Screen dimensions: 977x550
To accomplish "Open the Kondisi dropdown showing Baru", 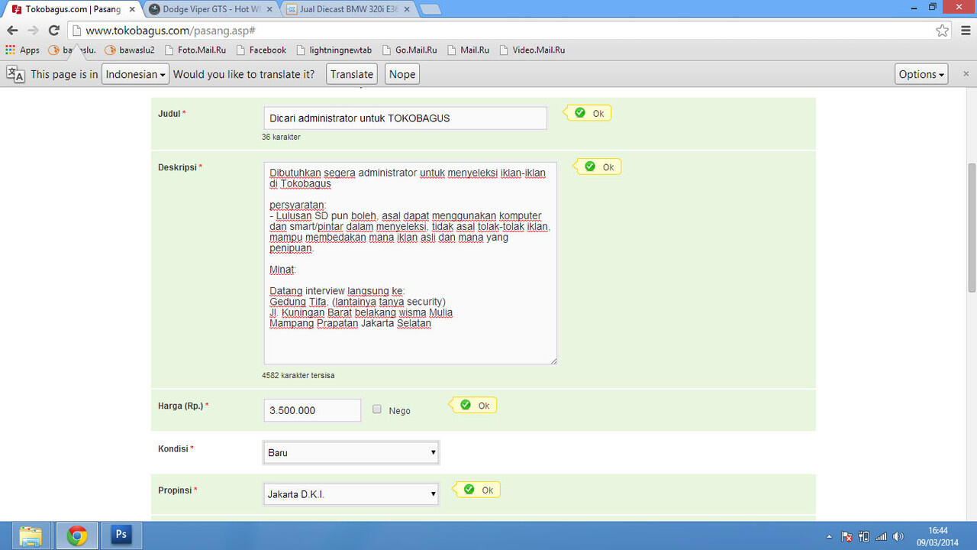I will tap(350, 452).
